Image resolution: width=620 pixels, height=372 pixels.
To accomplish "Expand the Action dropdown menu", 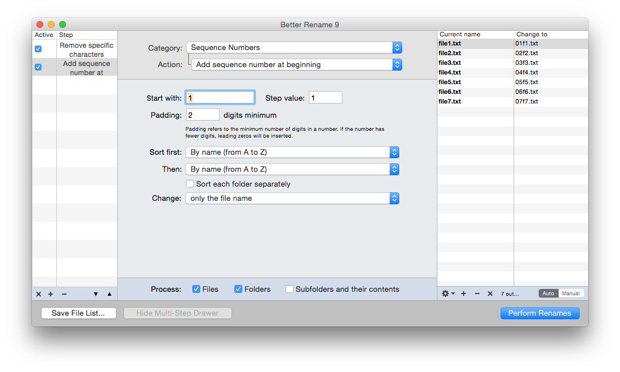I will [x=296, y=65].
